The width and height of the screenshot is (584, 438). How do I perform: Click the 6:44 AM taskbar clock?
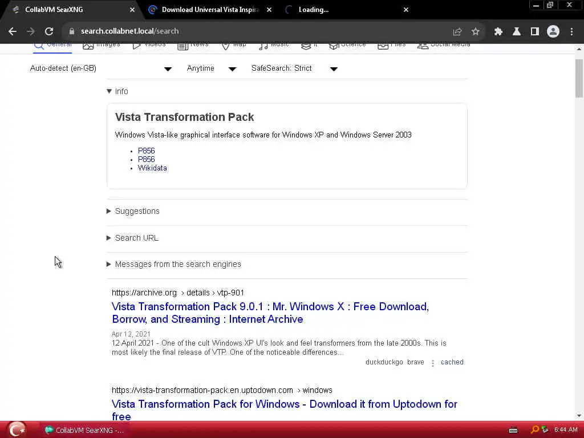(566, 430)
